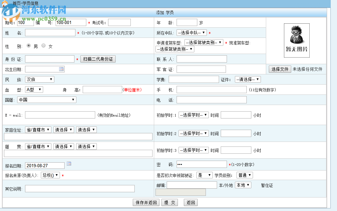The width and height of the screenshot is (337, 211).
Task: Open the 出生日期 birth date calendar icon
Action: click(x=61, y=69)
